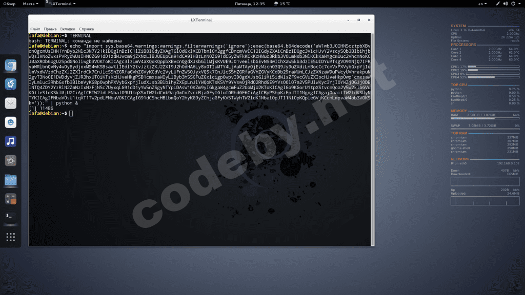Open the chat messenger dock icon
The width and height of the screenshot is (525, 295).
[x=10, y=122]
